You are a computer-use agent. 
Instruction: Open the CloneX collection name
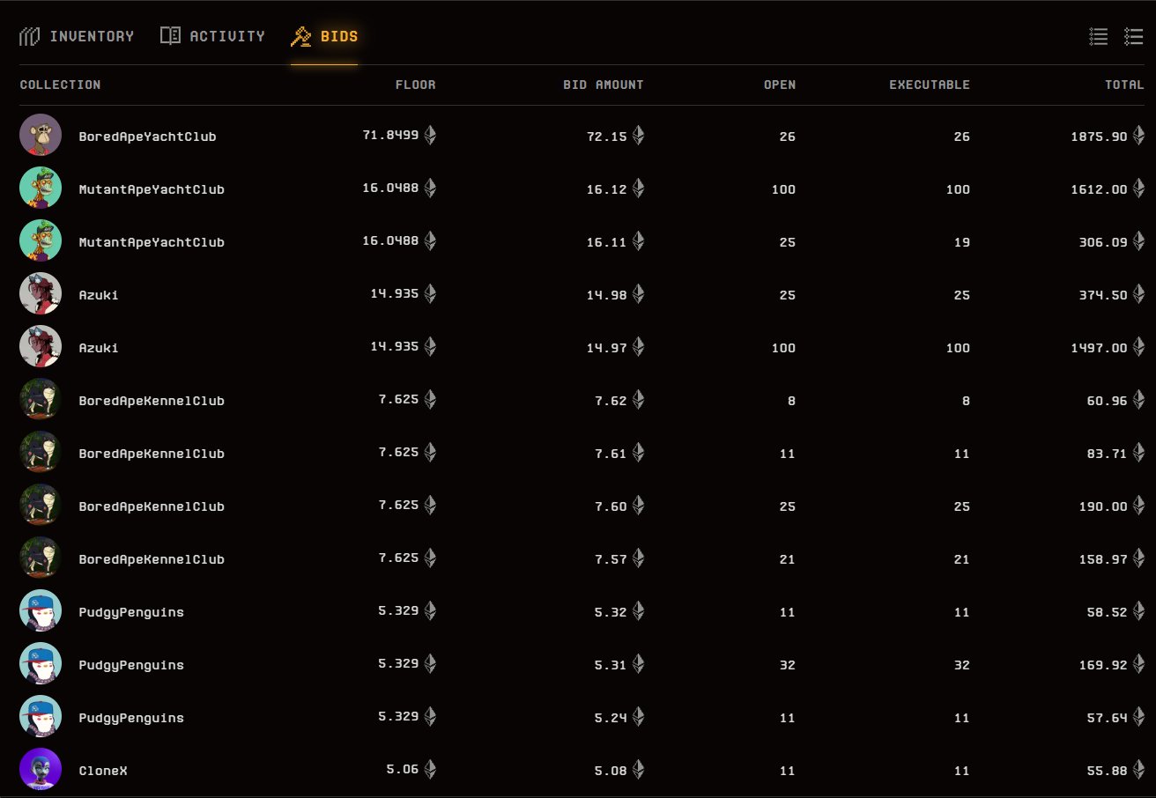coord(103,771)
